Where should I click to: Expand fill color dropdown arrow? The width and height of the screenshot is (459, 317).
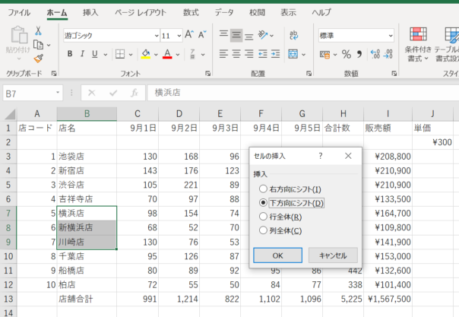tap(156, 55)
